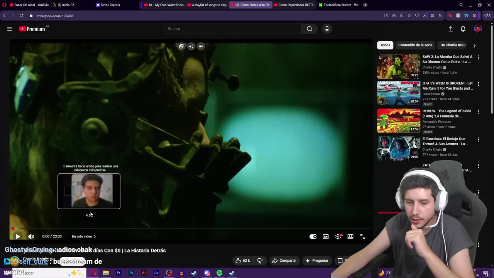The width and height of the screenshot is (494, 278).
Task: Toggle the autoplay switch
Action: (313, 236)
